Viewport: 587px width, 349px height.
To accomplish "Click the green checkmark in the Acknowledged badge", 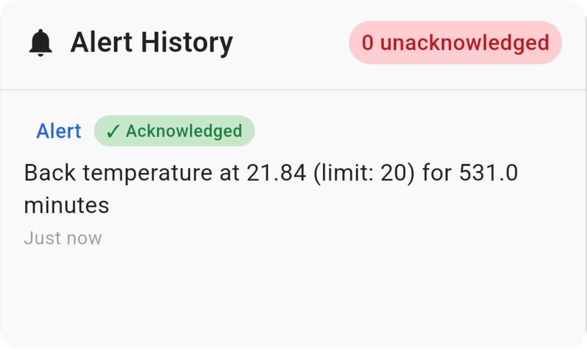I will click(x=113, y=131).
